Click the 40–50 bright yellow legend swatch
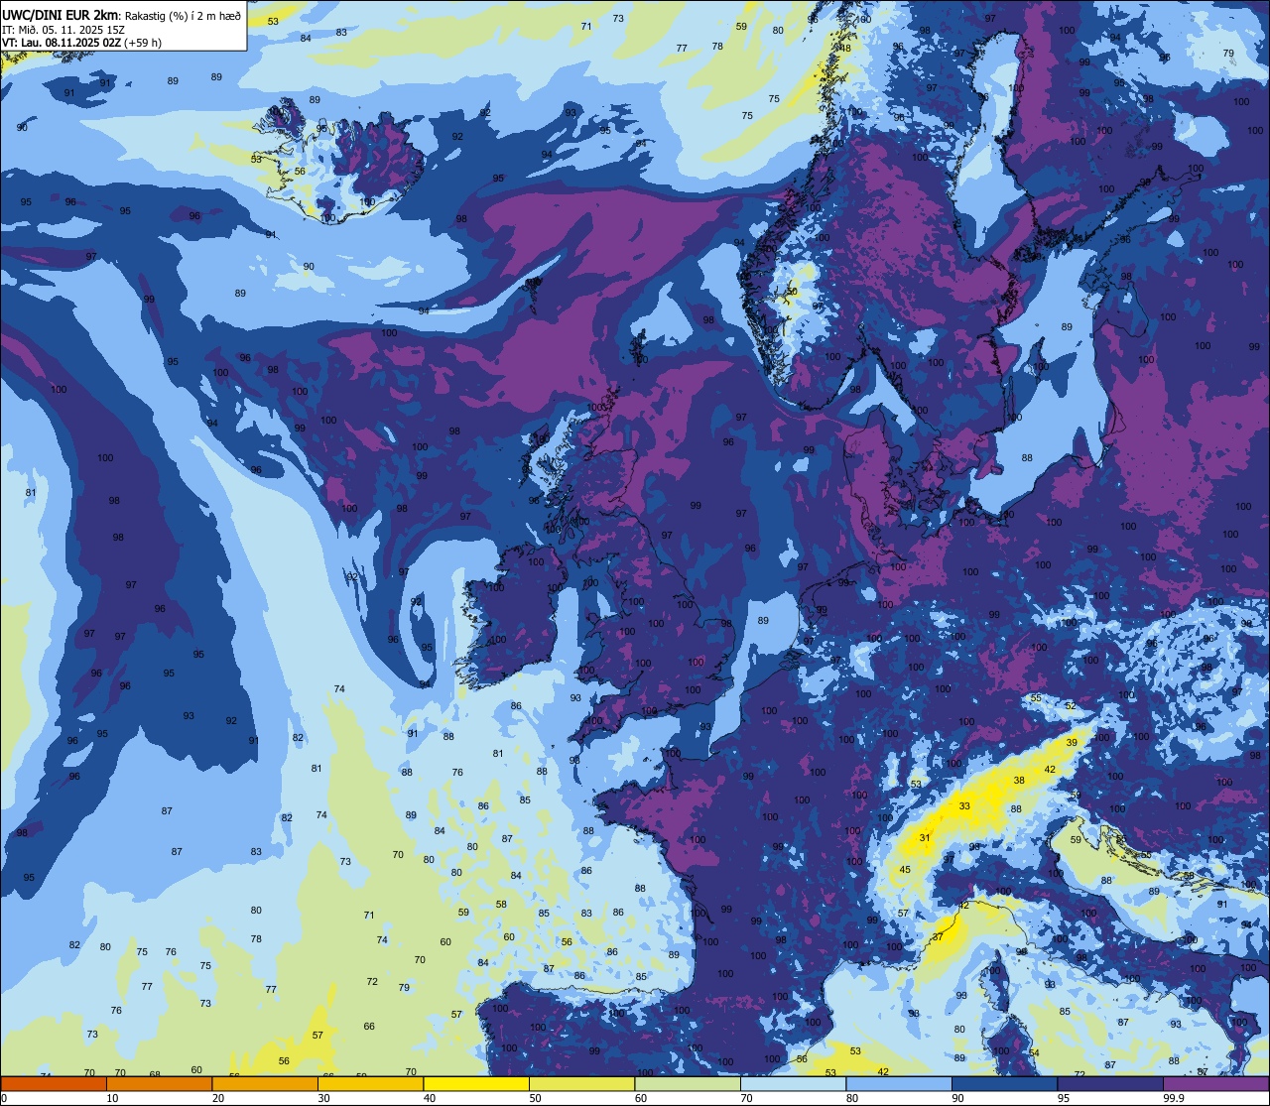Image resolution: width=1270 pixels, height=1106 pixels. pyautogui.click(x=476, y=1083)
